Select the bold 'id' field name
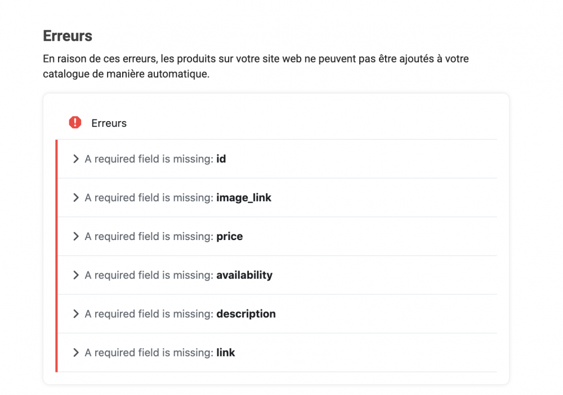The width and height of the screenshot is (563, 395). tap(221, 159)
